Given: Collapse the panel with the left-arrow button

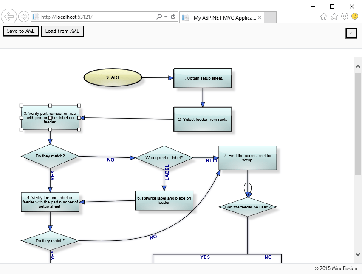Looking at the screenshot, I should pos(351,33).
